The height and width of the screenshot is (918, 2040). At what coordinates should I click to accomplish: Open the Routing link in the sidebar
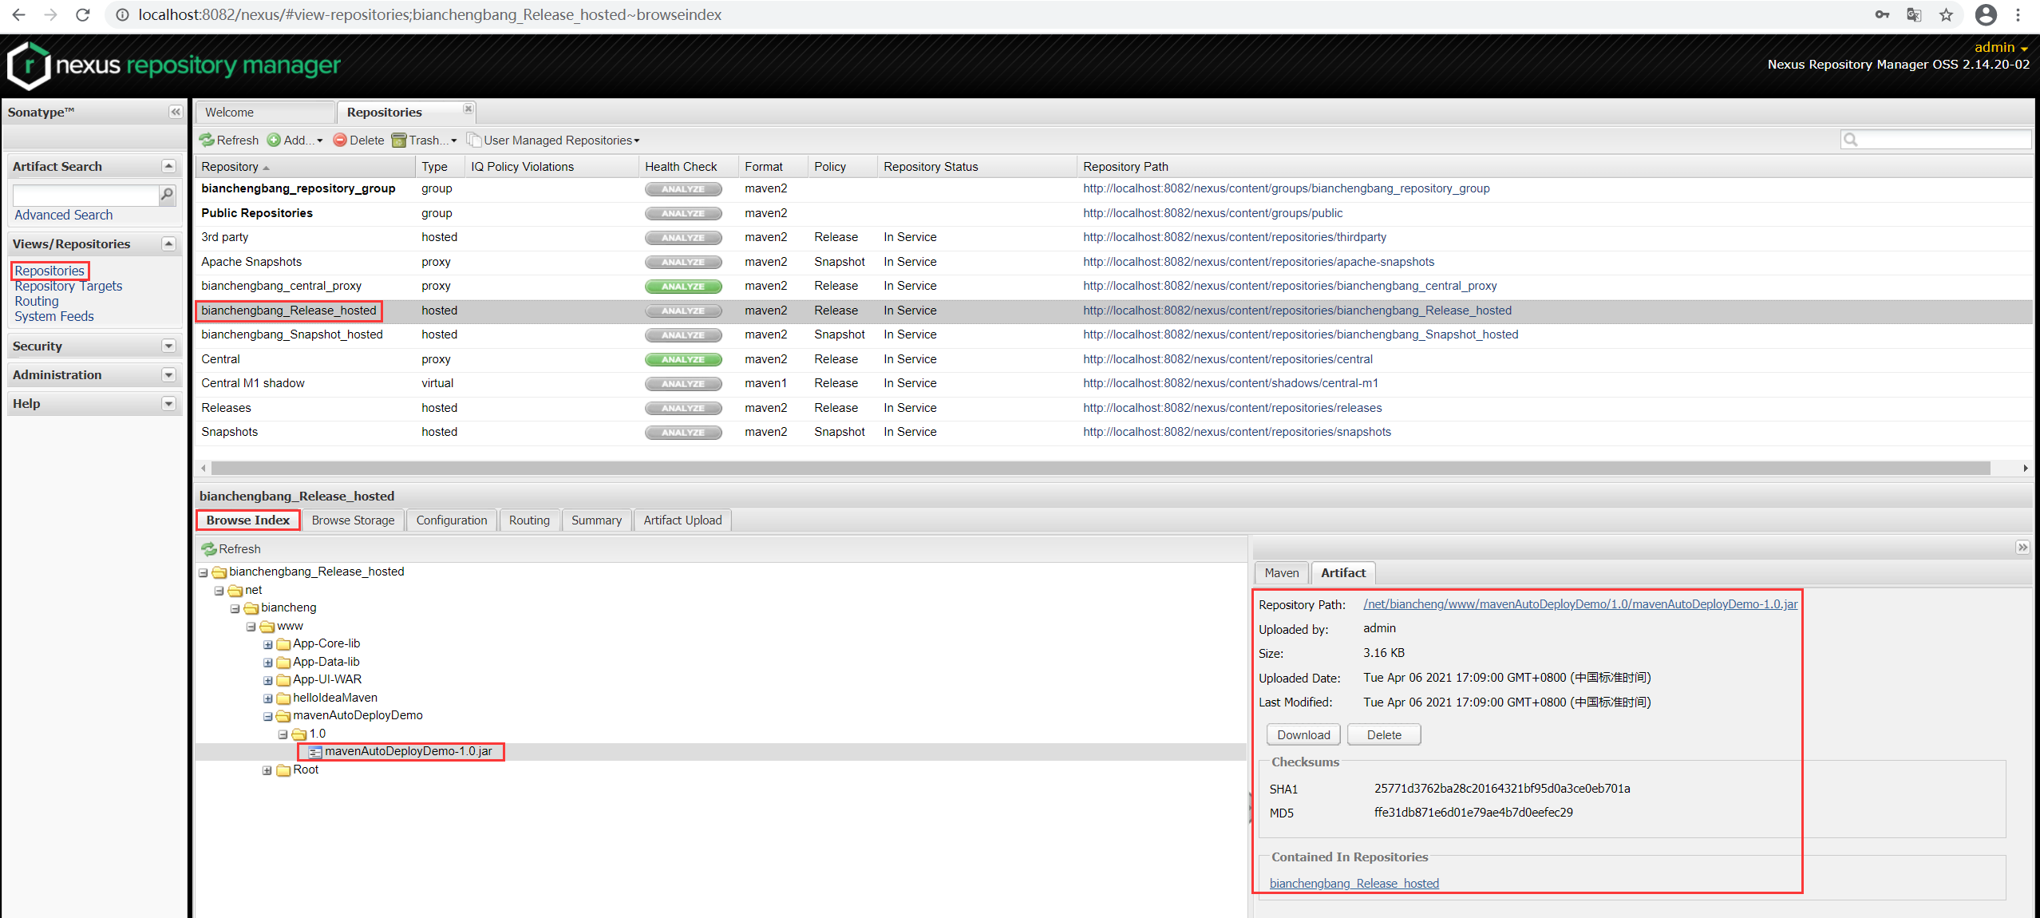pos(37,302)
